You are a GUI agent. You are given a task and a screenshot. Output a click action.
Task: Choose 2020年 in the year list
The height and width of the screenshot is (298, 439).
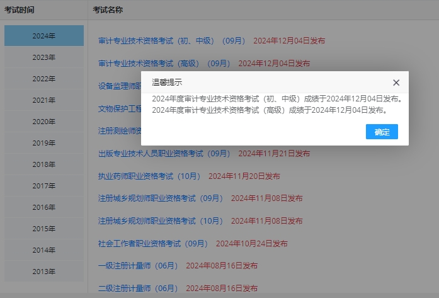pyautogui.click(x=44, y=122)
